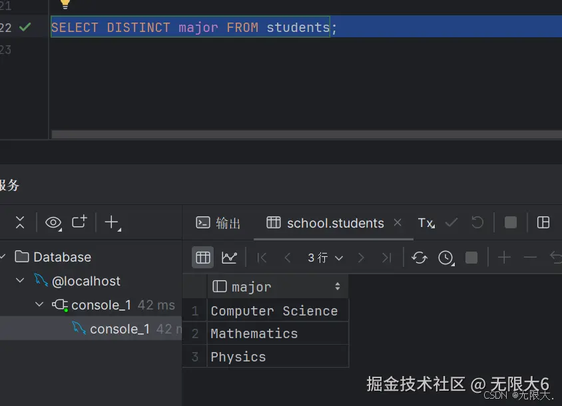Go to the first page of results
Viewport: 562px width, 406px height.
(262, 257)
